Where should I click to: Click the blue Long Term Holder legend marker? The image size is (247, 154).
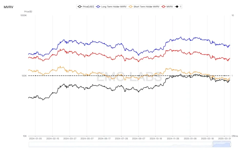point(98,6)
